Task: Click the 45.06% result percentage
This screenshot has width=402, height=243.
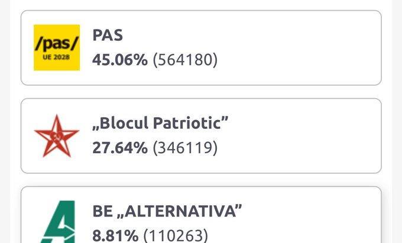Action: pos(120,60)
